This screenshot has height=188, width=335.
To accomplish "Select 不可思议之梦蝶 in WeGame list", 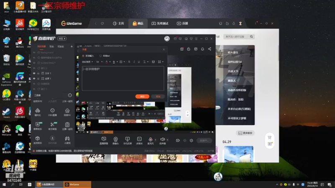I will click(x=237, y=118).
